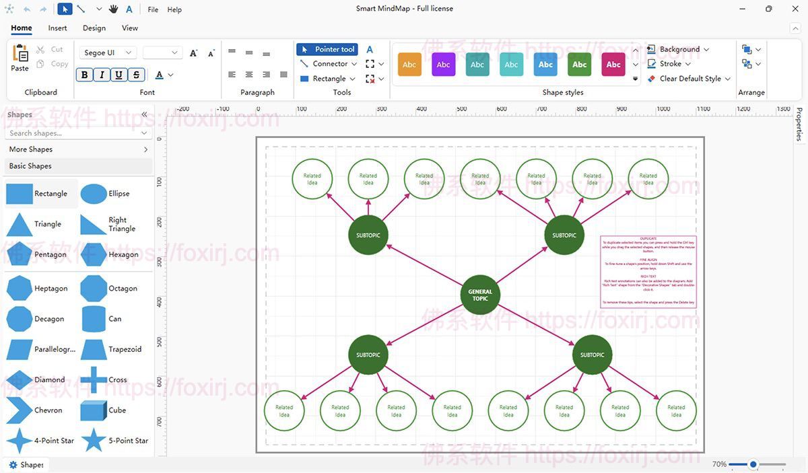This screenshot has width=808, height=473.
Task: Select the Ellipse shape icon
Action: click(x=94, y=194)
